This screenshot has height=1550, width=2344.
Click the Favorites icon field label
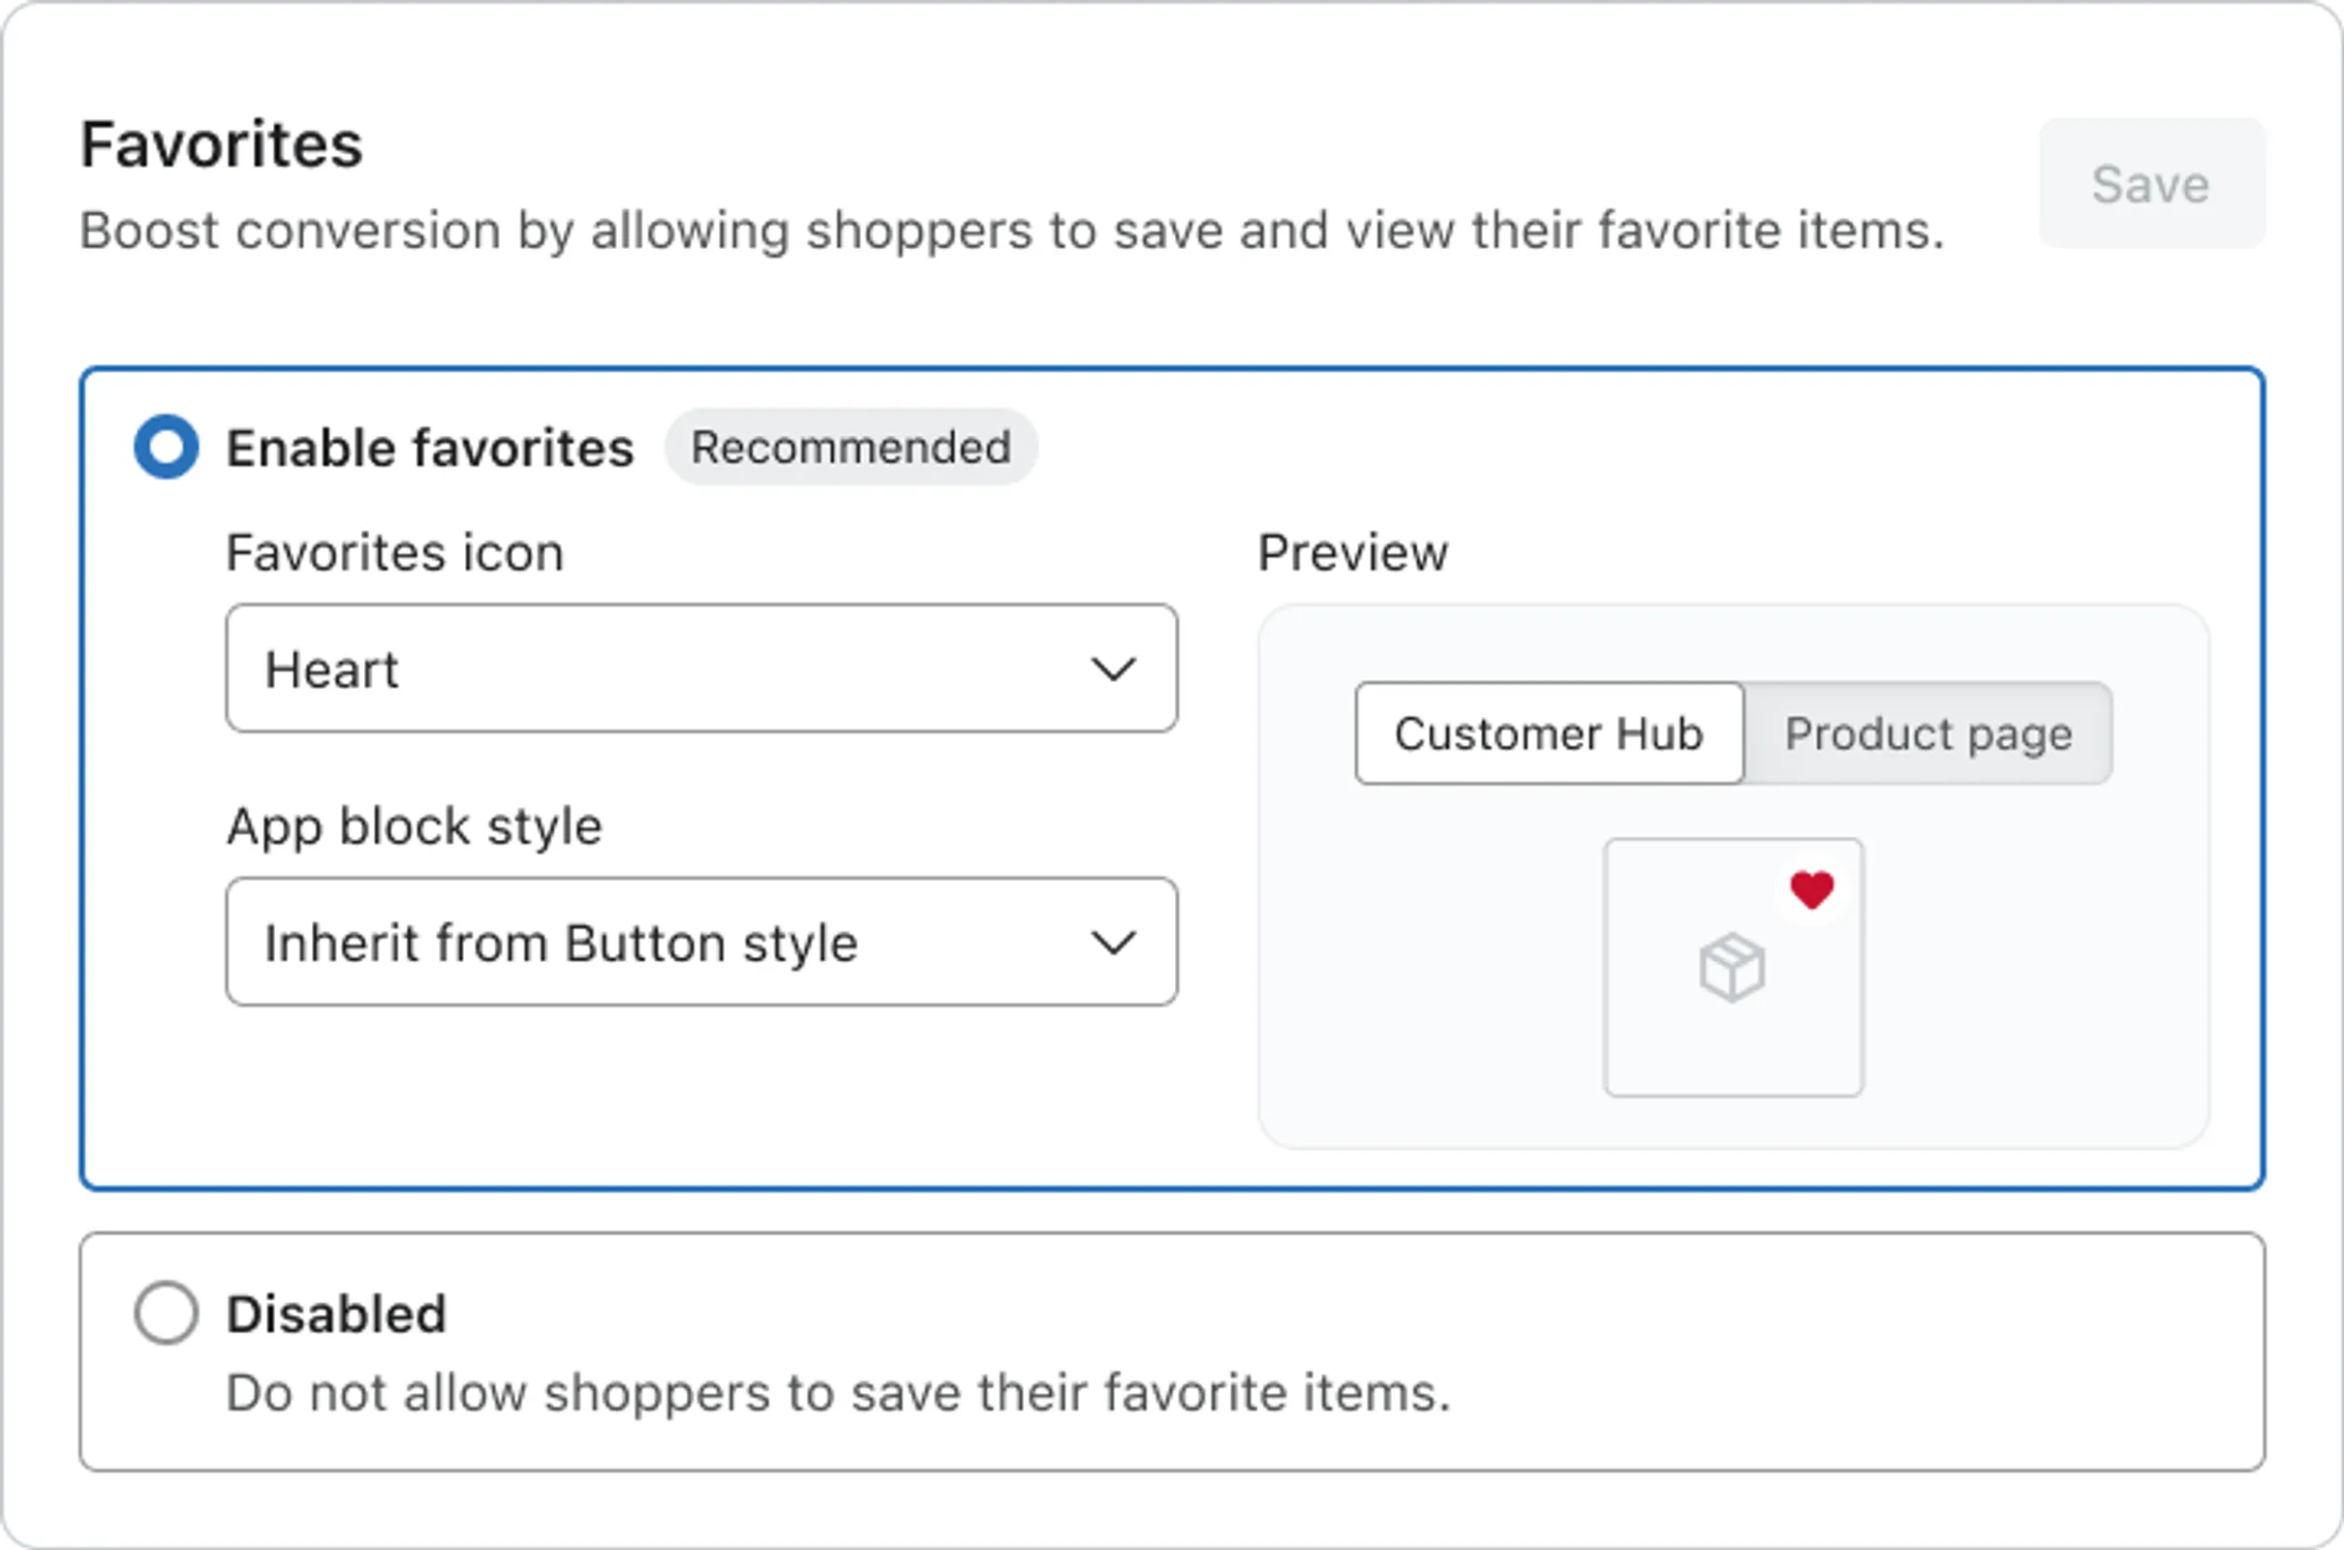point(394,551)
